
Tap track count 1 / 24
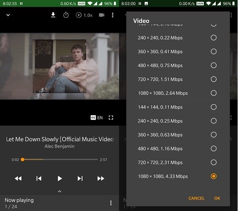pyautogui.click(x=11, y=207)
